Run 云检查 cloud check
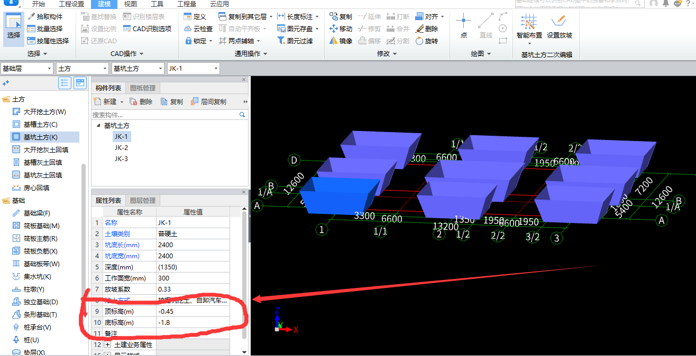The image size is (696, 356). point(198,29)
